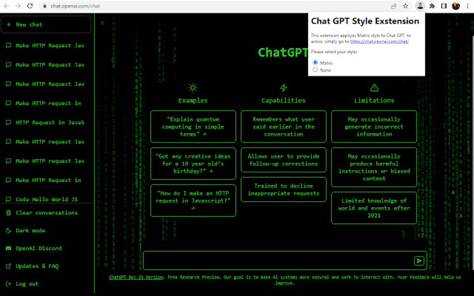Viewport: 474px width, 296px height.
Task: Open the 'Explain quantum computing' example prompt
Action: 193,127
